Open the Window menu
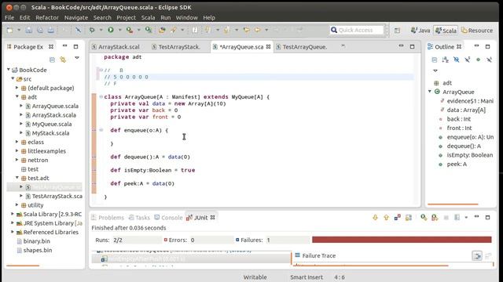 click(187, 17)
